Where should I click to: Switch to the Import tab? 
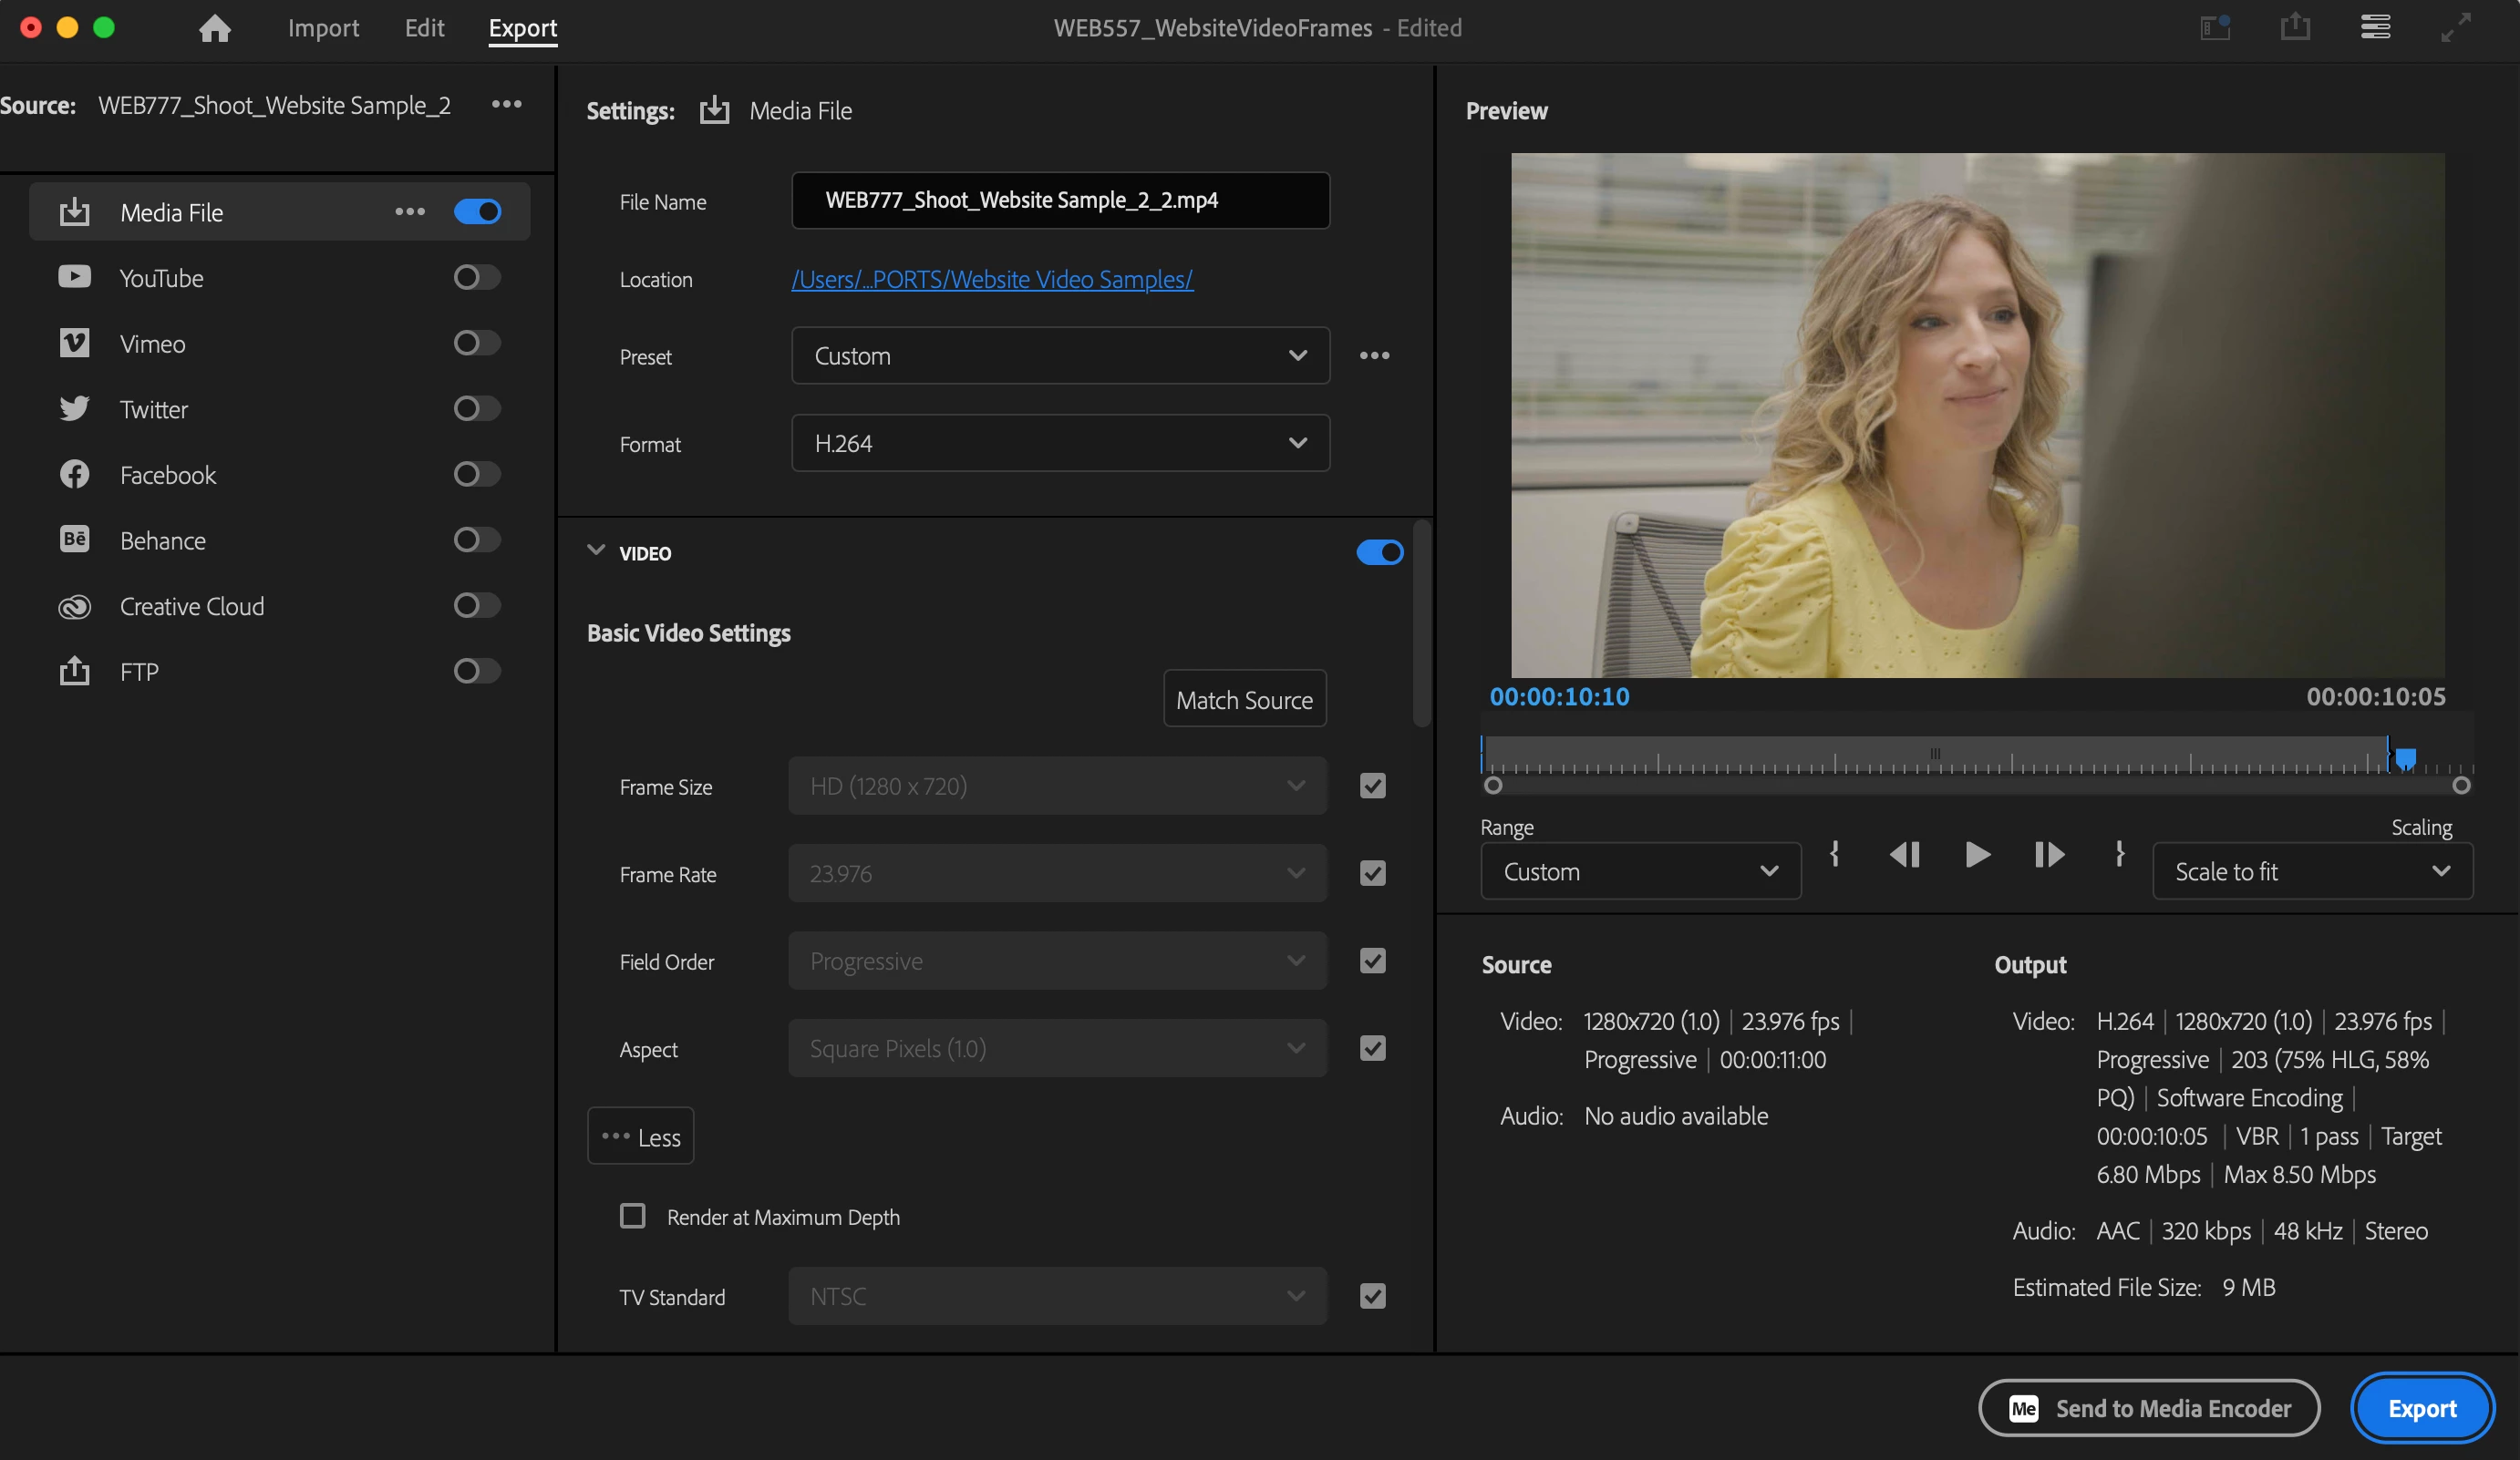tap(323, 28)
